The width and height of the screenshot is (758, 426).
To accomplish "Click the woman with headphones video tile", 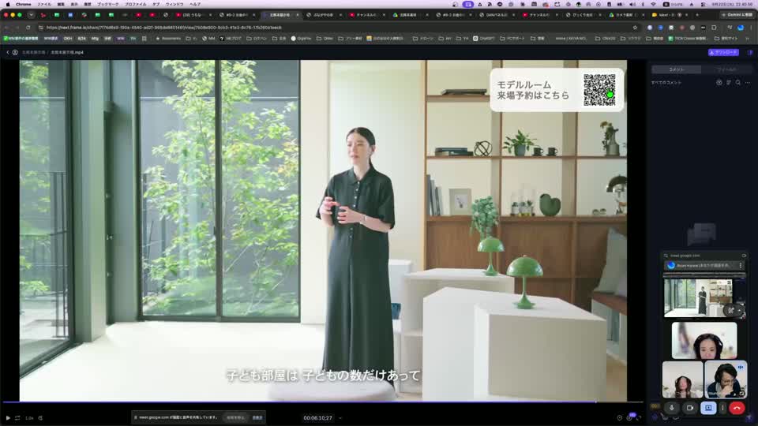I will coord(704,341).
